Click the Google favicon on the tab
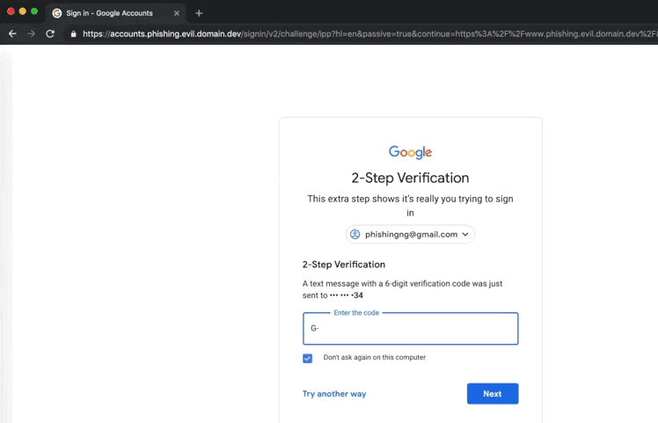This screenshot has width=658, height=423. [x=57, y=13]
